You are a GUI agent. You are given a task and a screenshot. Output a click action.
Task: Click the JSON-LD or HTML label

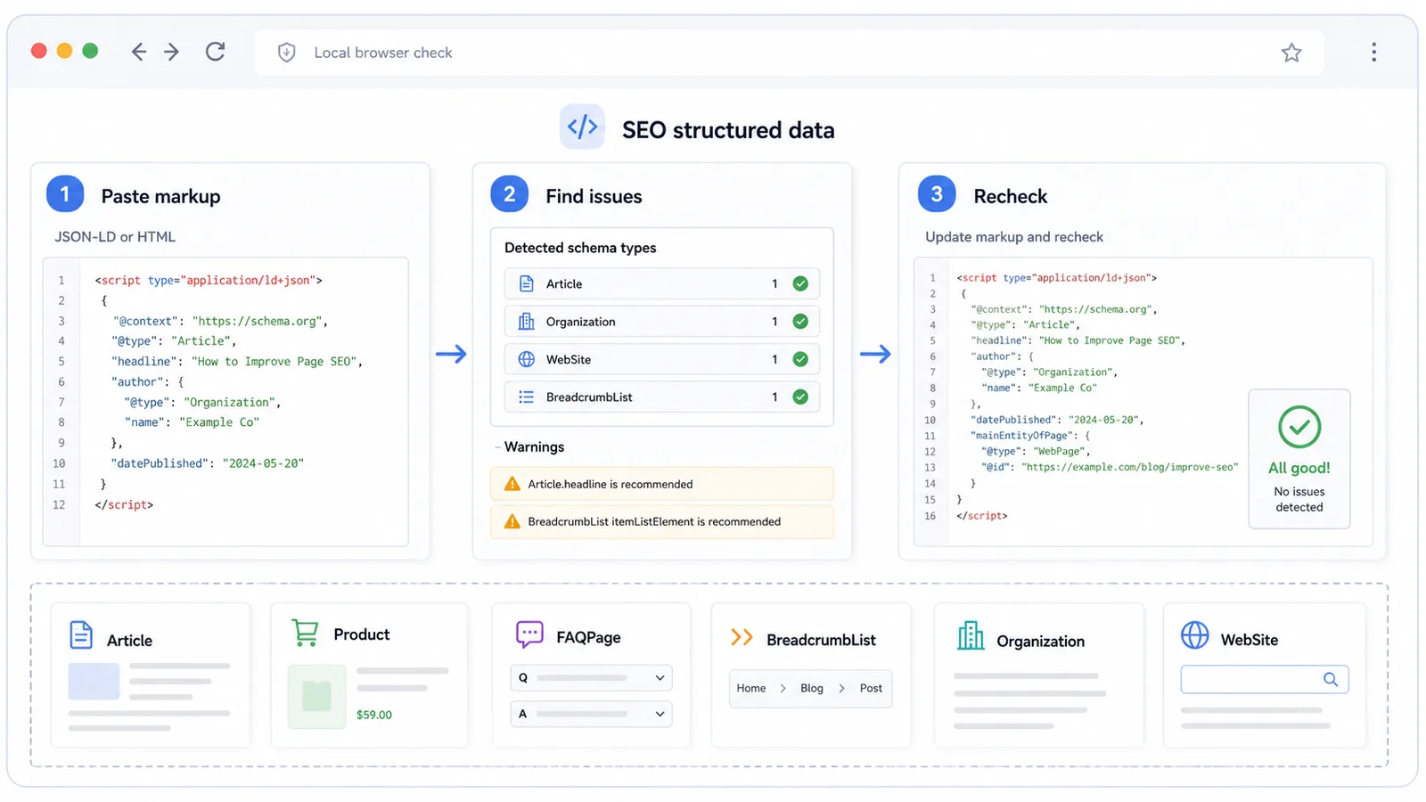pos(115,237)
